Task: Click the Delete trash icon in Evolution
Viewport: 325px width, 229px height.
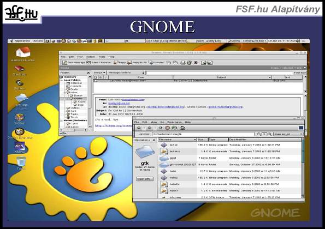Action: (189, 63)
